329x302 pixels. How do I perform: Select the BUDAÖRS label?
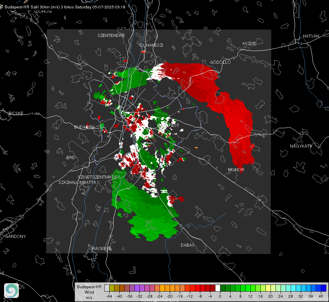click(85, 127)
